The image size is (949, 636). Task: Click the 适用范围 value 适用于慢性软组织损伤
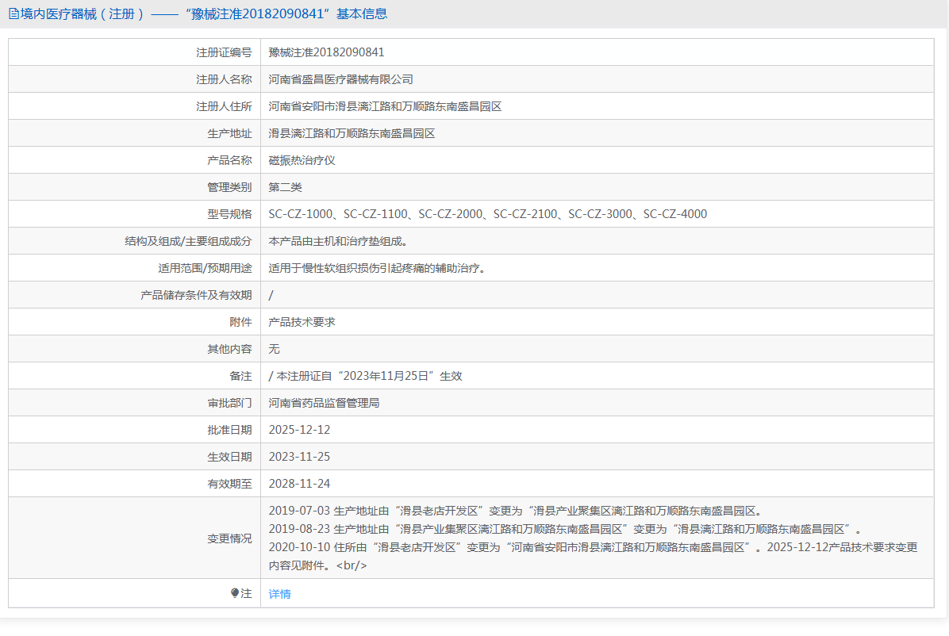[x=379, y=268]
